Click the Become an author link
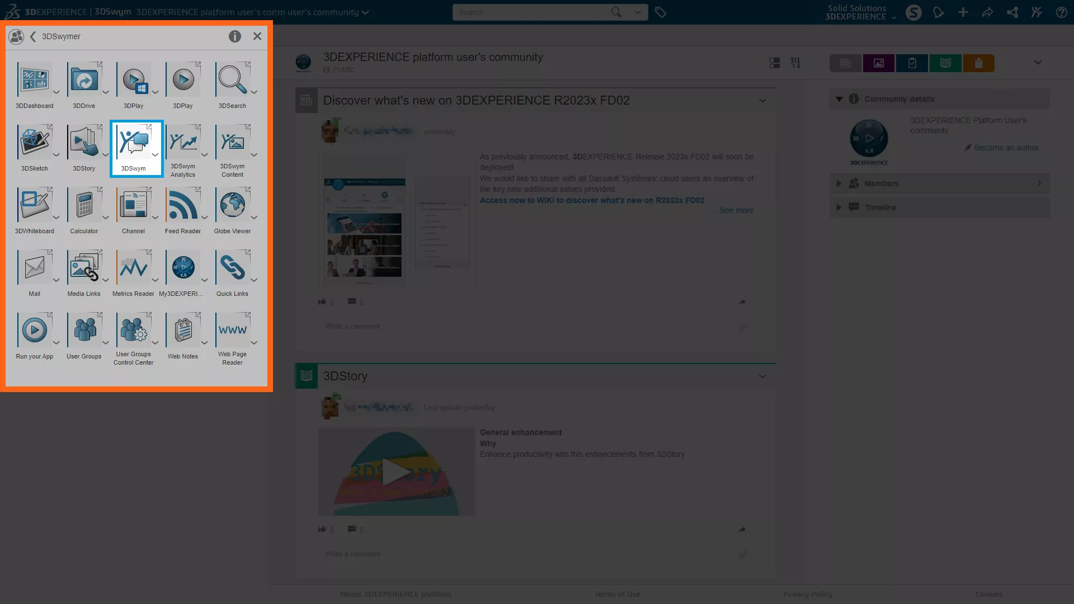1074x604 pixels. coord(1006,148)
